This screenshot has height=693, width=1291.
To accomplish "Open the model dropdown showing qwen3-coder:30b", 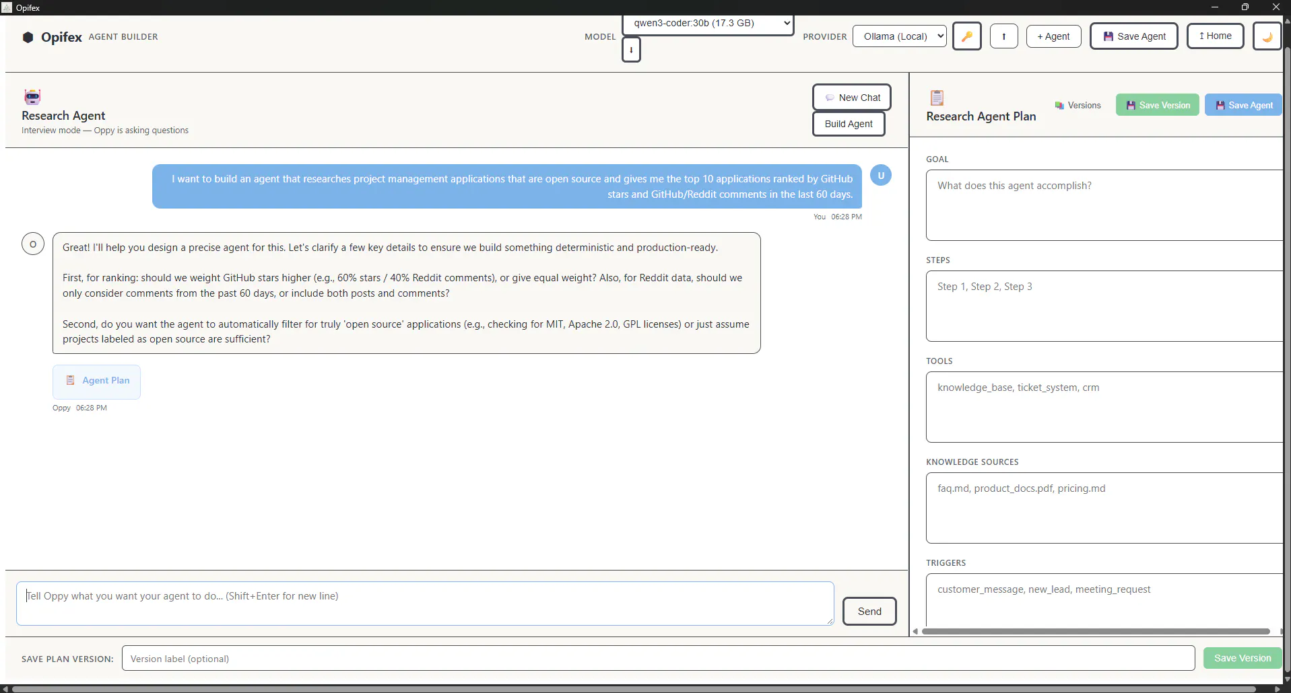I will click(x=708, y=24).
